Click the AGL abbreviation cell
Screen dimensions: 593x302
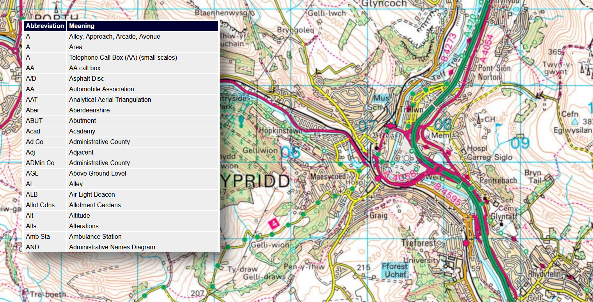click(32, 173)
